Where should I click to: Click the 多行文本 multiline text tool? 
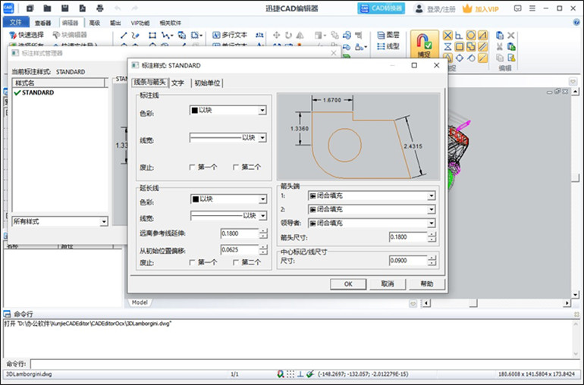pos(230,35)
